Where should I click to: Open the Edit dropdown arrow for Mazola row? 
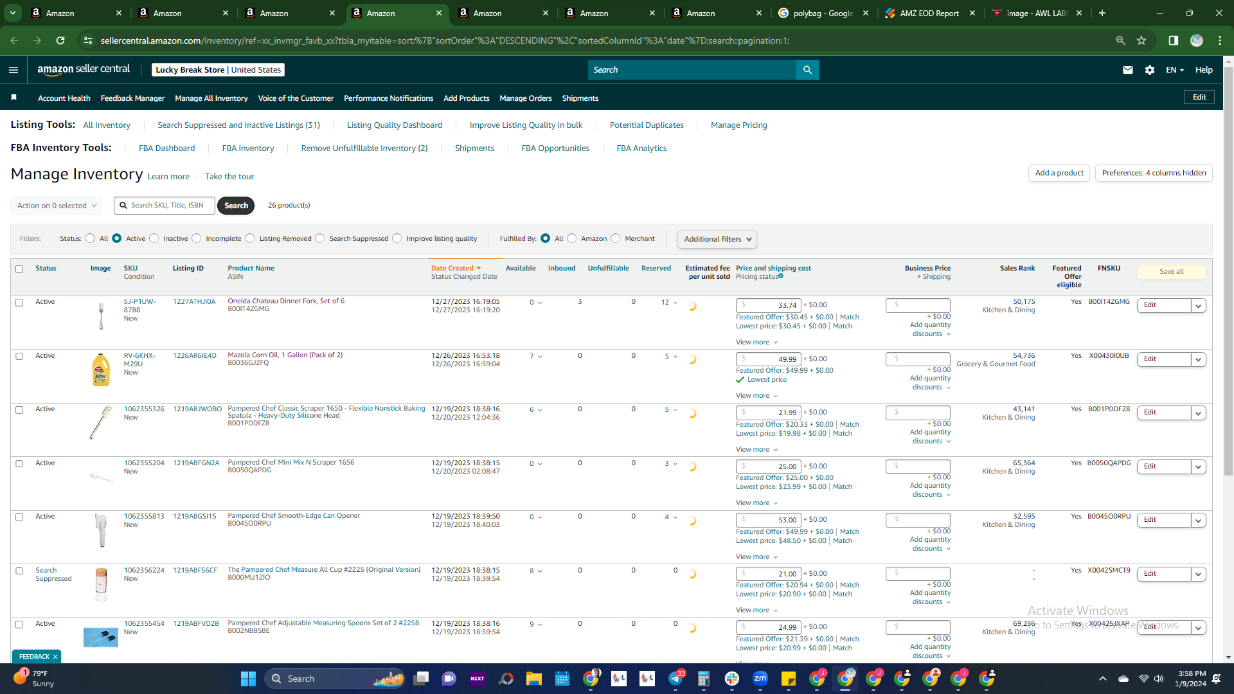coord(1198,360)
